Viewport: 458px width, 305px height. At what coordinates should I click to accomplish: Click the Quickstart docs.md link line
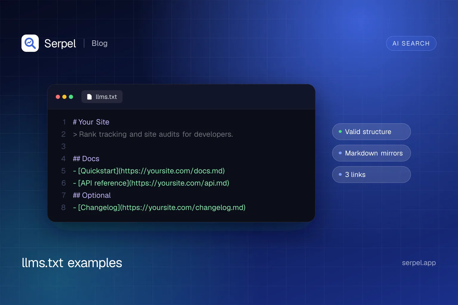[x=149, y=171]
